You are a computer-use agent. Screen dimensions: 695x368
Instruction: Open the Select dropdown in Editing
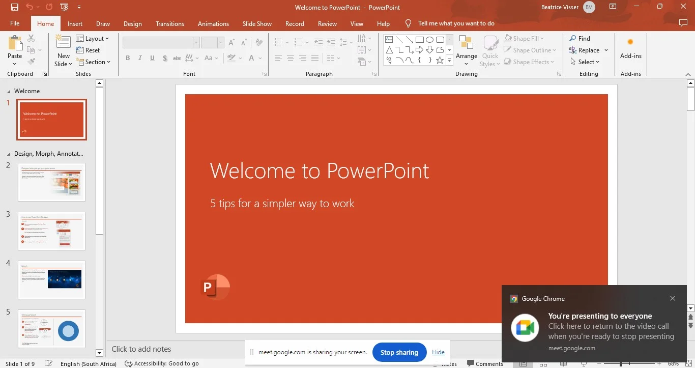[585, 62]
